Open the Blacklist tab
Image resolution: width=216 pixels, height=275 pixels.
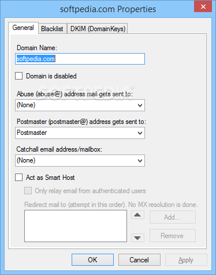[x=53, y=29]
